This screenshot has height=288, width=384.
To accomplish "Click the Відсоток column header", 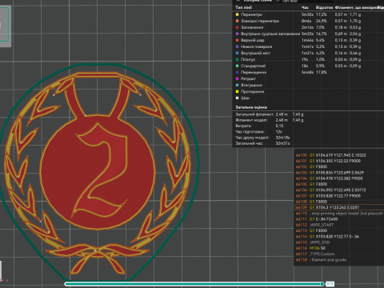I will coord(324,7).
